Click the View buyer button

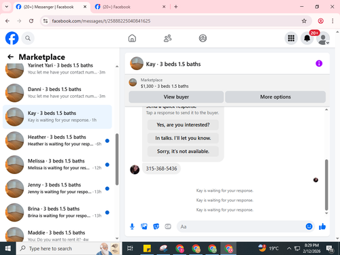point(176,97)
